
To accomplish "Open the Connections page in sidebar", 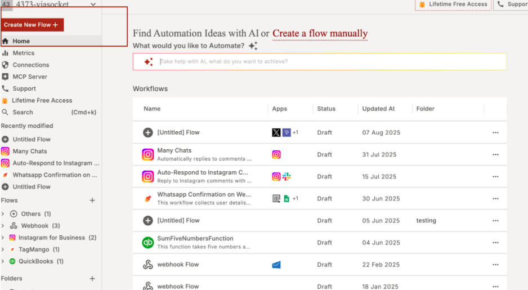I will coord(30,65).
